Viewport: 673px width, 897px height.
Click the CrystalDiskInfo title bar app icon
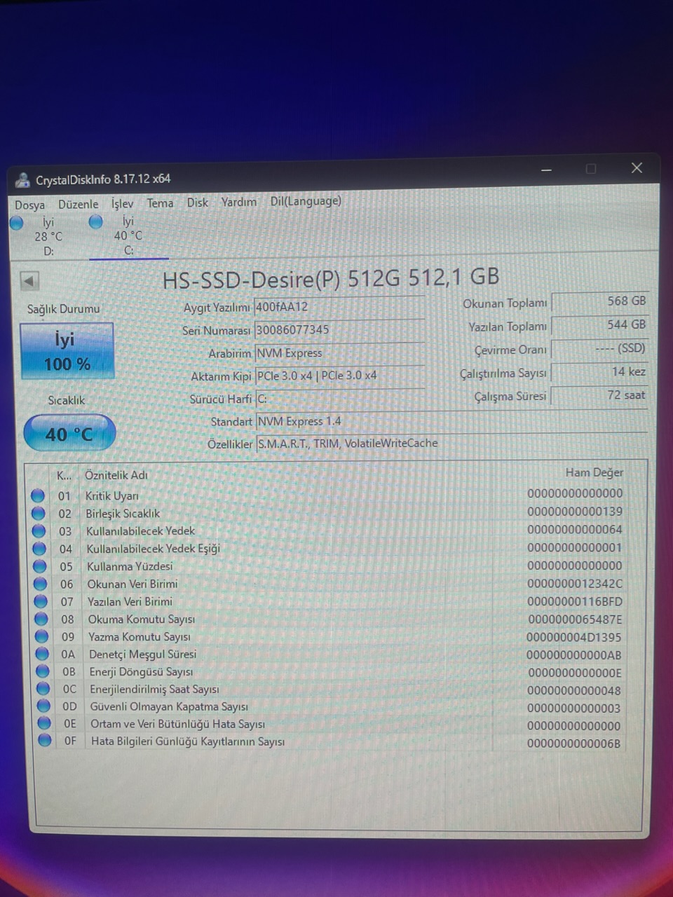click(x=22, y=180)
